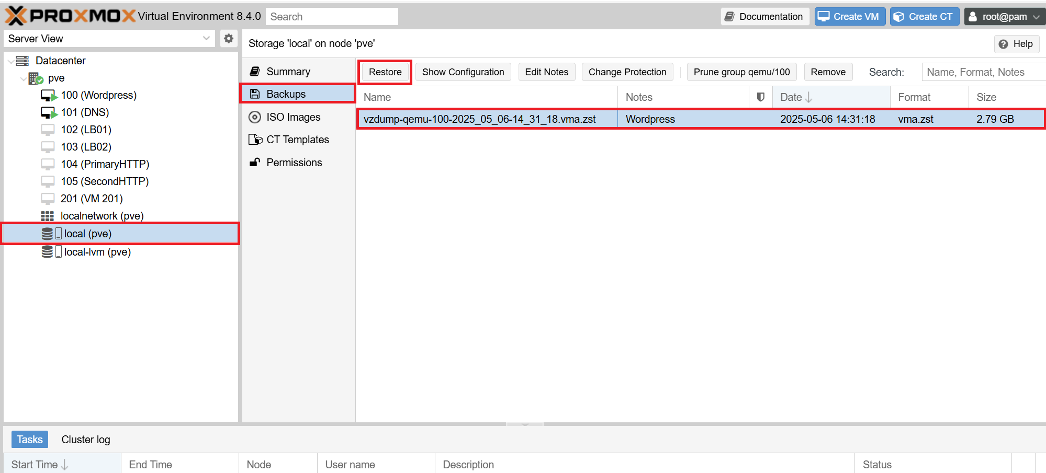Click the gear settings icon beside Server View
Screen dimensions: 1046x473
[229, 39]
